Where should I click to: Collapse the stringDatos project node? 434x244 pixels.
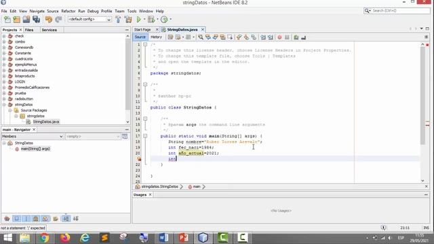tap(4, 104)
